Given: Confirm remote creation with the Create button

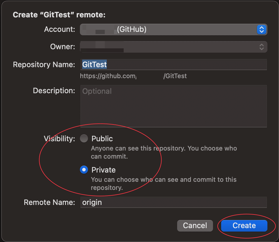Looking at the screenshot, I should tap(244, 225).
